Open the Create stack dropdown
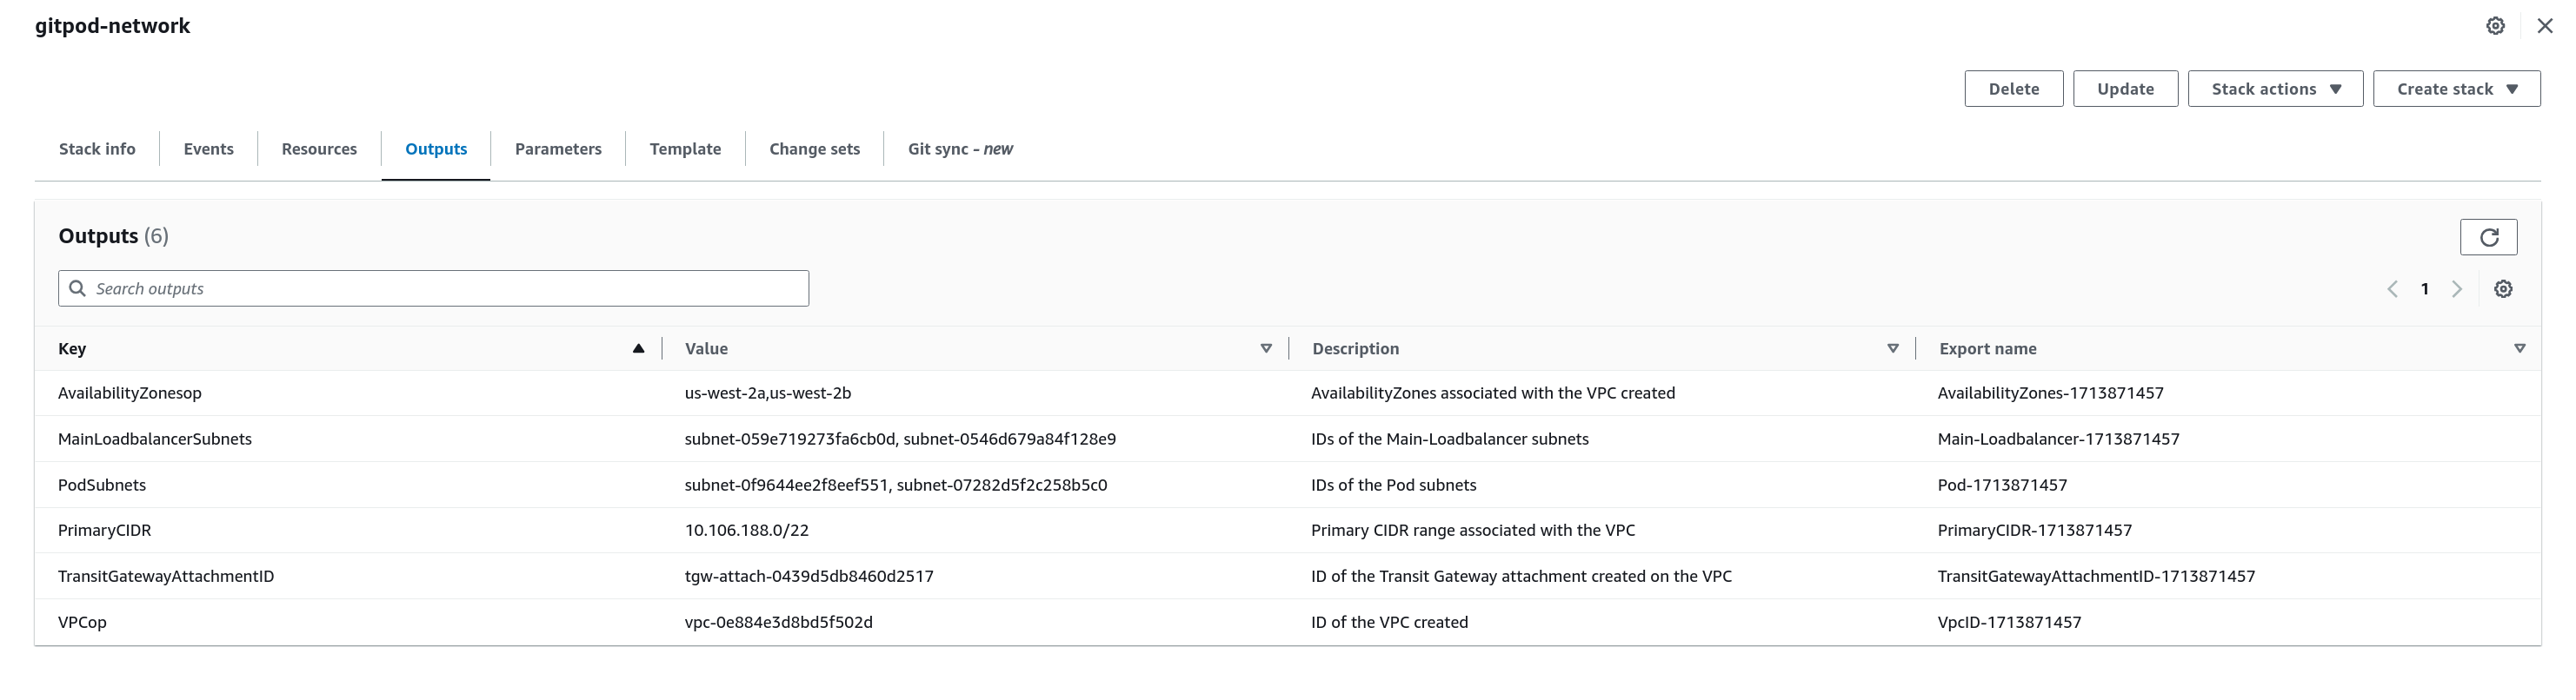Image resolution: width=2576 pixels, height=700 pixels. point(2456,89)
